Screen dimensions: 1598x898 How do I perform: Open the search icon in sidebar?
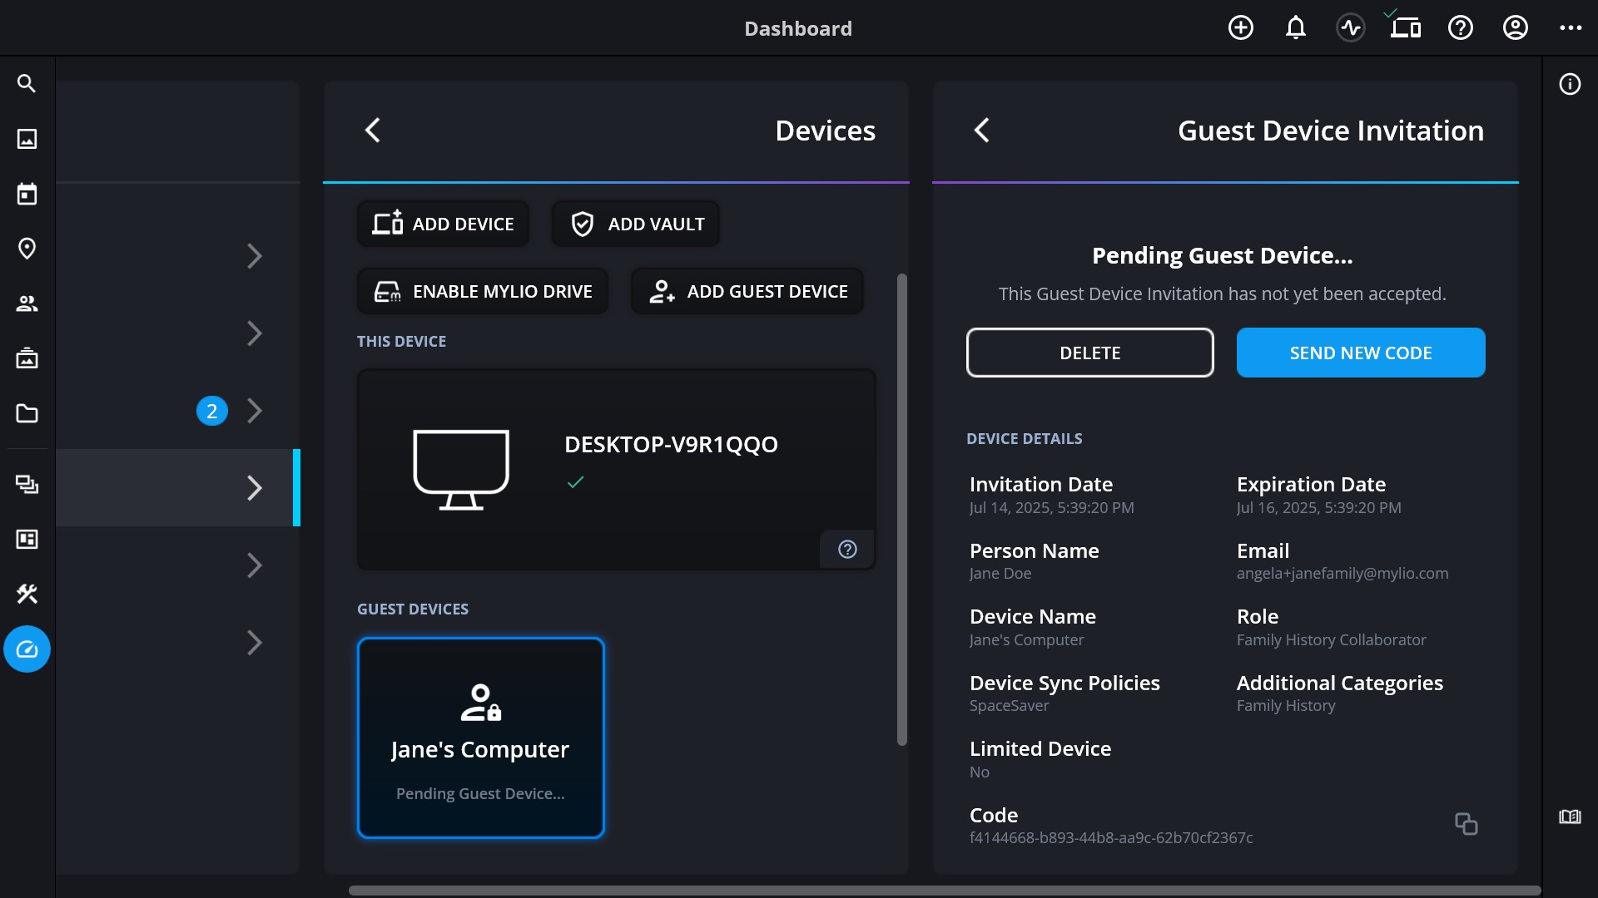click(x=27, y=83)
